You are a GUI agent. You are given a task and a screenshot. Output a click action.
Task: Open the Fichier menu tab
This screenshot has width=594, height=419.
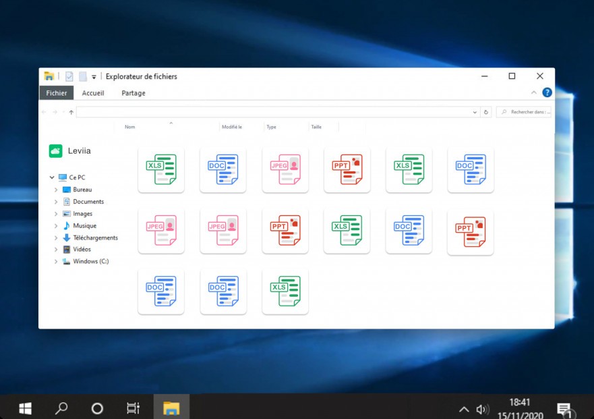point(57,93)
